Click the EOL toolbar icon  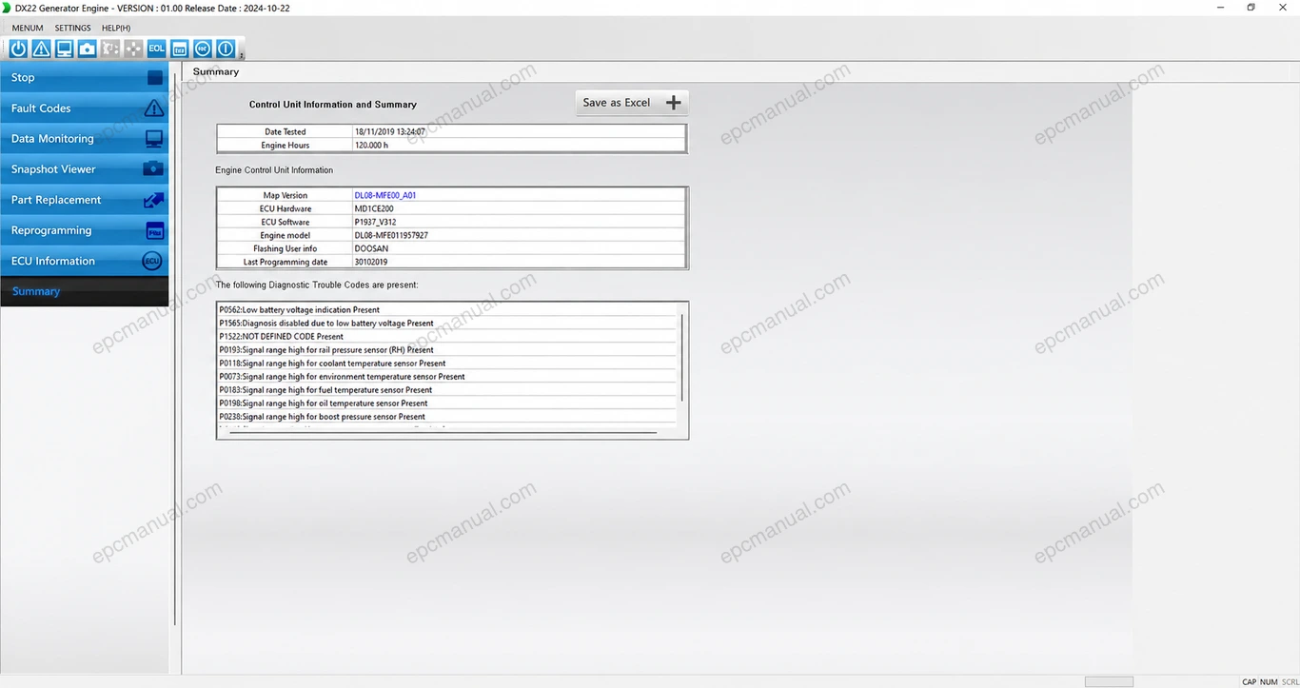coord(156,49)
